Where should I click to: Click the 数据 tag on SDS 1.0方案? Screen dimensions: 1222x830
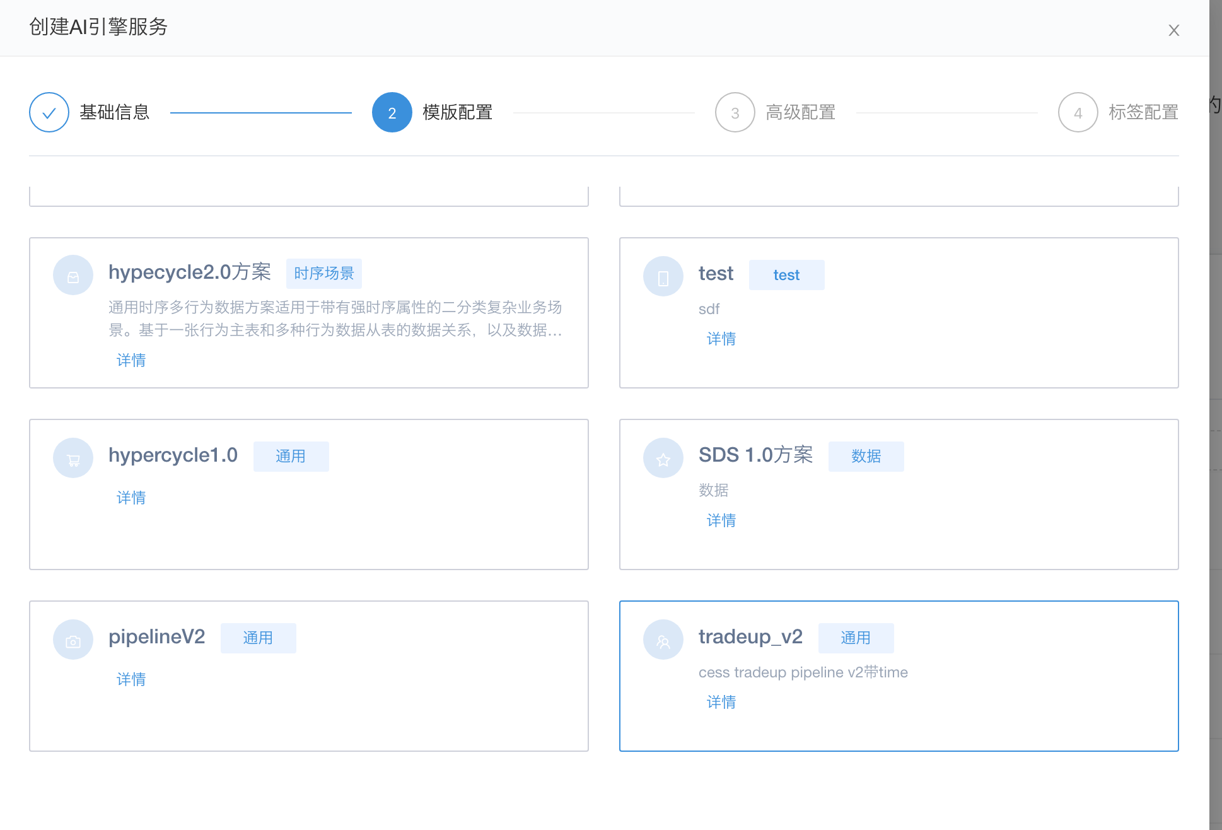point(866,456)
